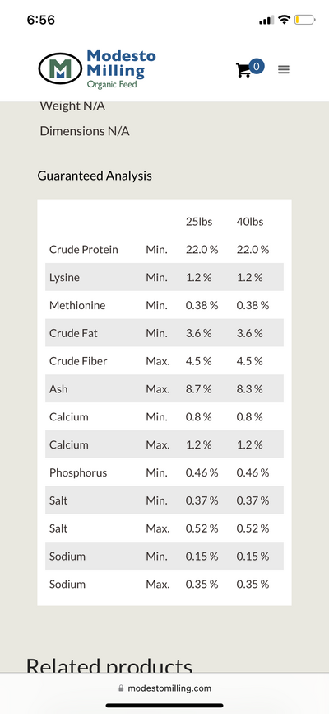
Task: Tap the 6:56 clock in status bar
Action: click(41, 20)
